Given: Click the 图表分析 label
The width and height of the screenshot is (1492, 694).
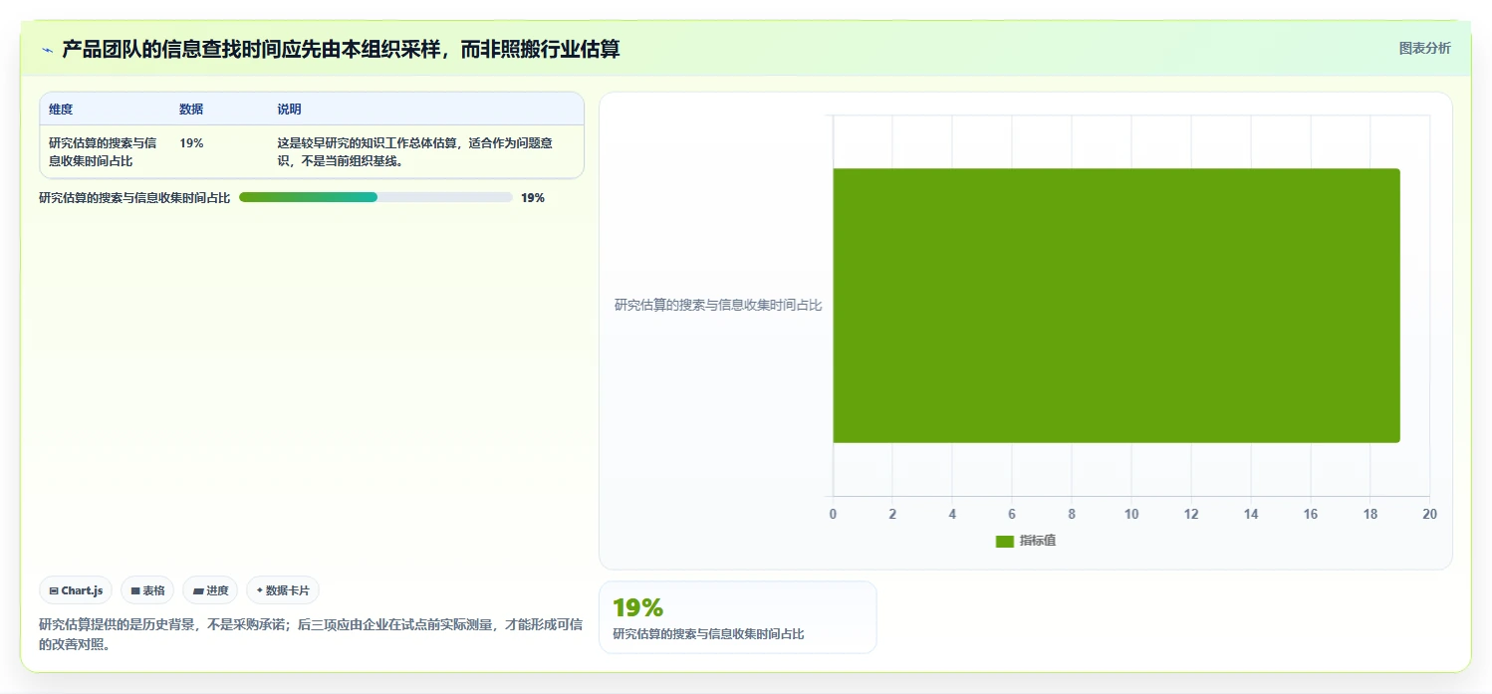Looking at the screenshot, I should point(1424,48).
